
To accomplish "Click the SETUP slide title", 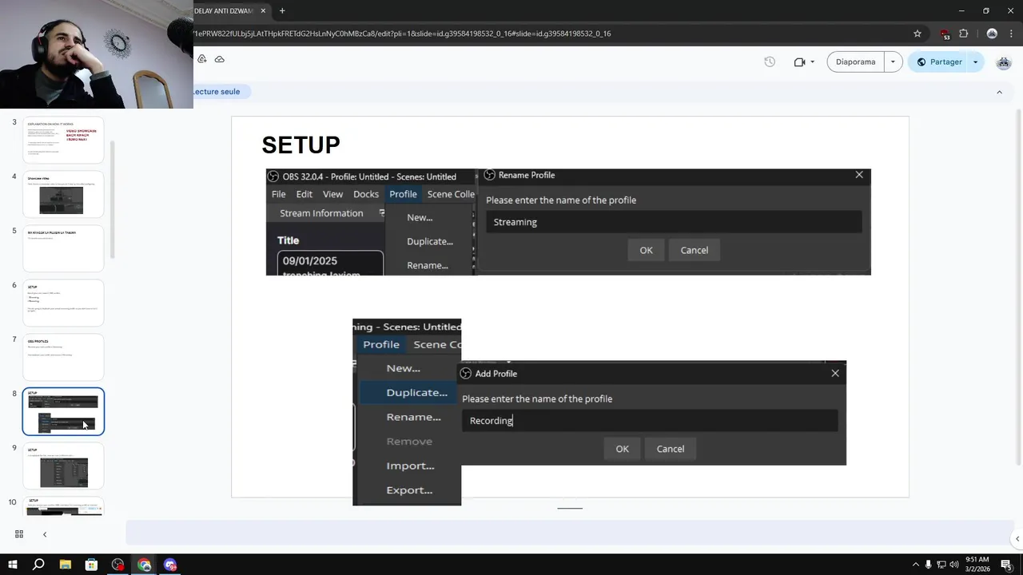I will pyautogui.click(x=301, y=145).
